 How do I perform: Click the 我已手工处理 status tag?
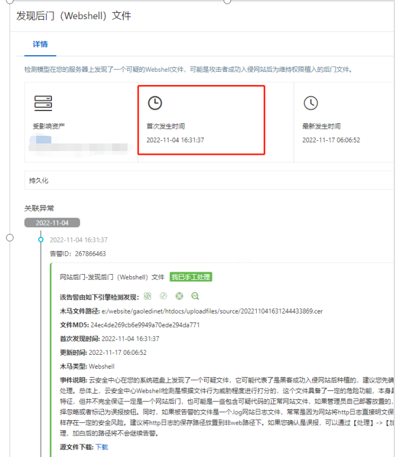point(190,277)
